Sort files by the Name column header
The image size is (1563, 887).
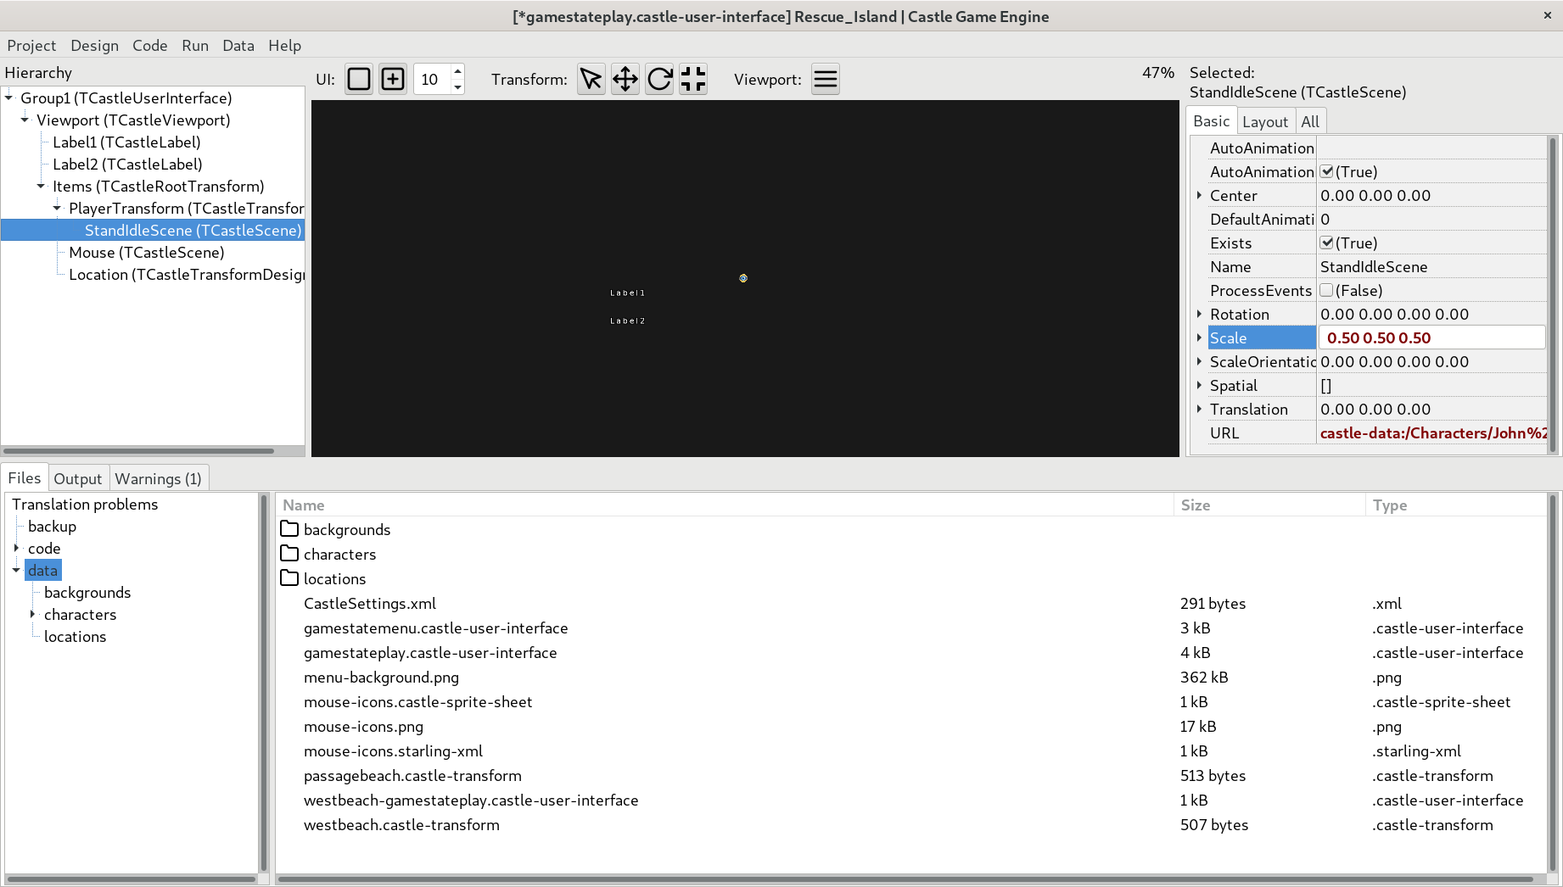point(725,505)
